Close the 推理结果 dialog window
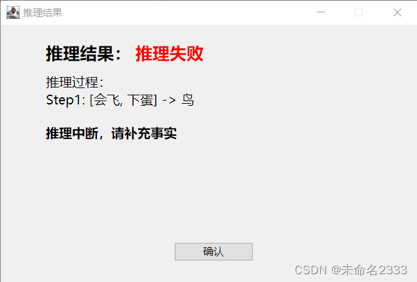417x282 pixels. 397,12
